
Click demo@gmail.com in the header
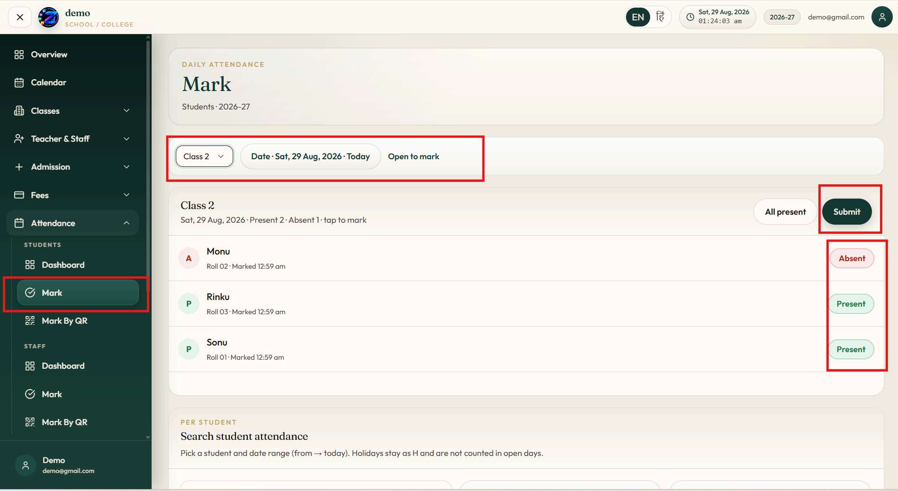click(836, 17)
